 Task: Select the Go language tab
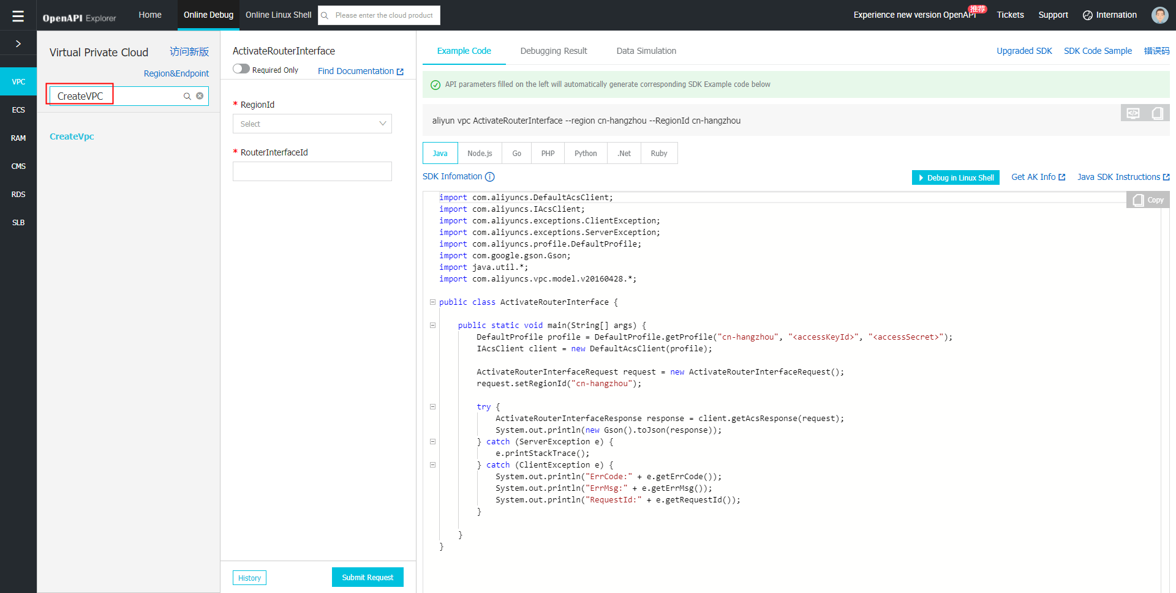pos(516,153)
